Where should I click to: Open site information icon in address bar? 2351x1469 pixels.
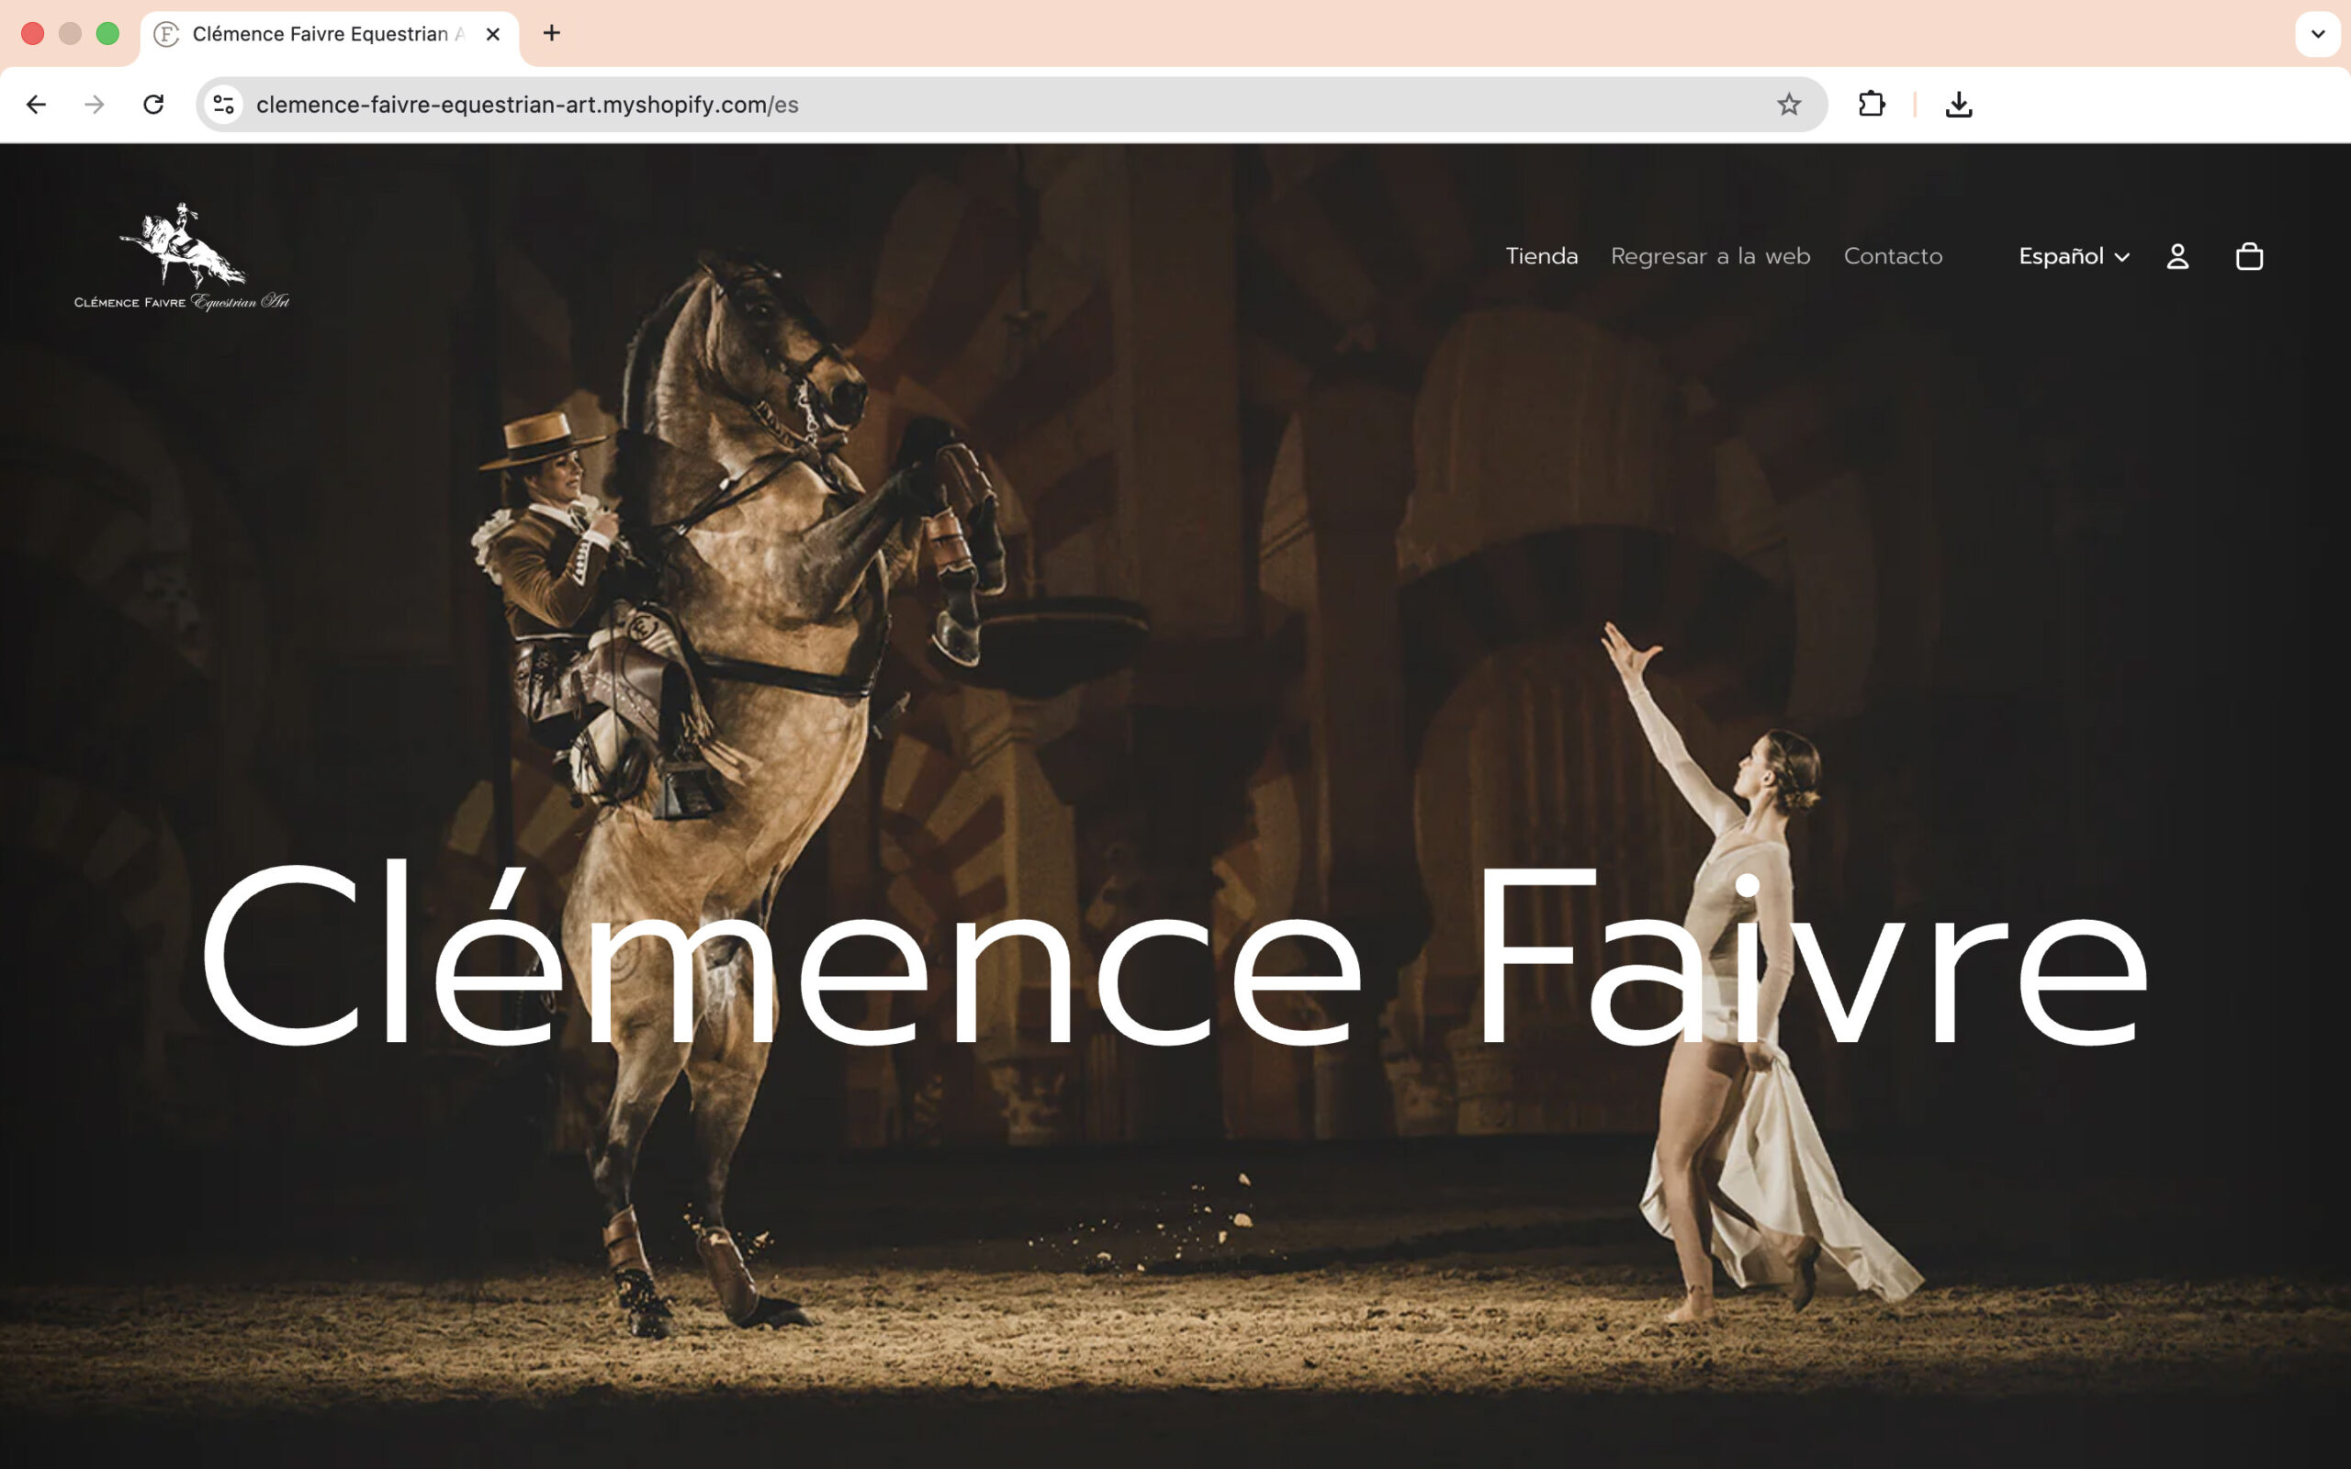(x=224, y=104)
